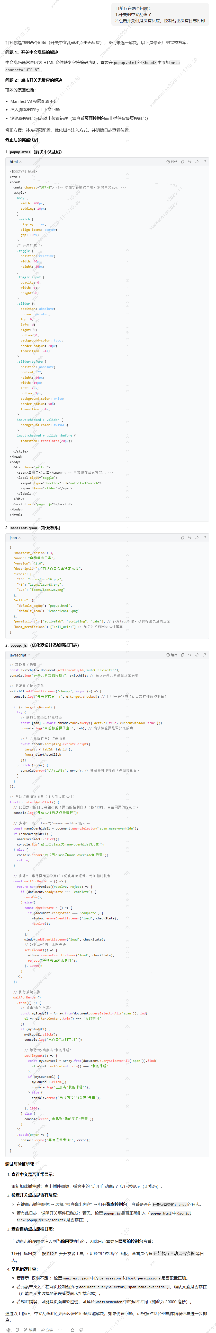The width and height of the screenshot is (216, 1333).
Task: Click heading 修正后的完整代码
Action: point(21,140)
